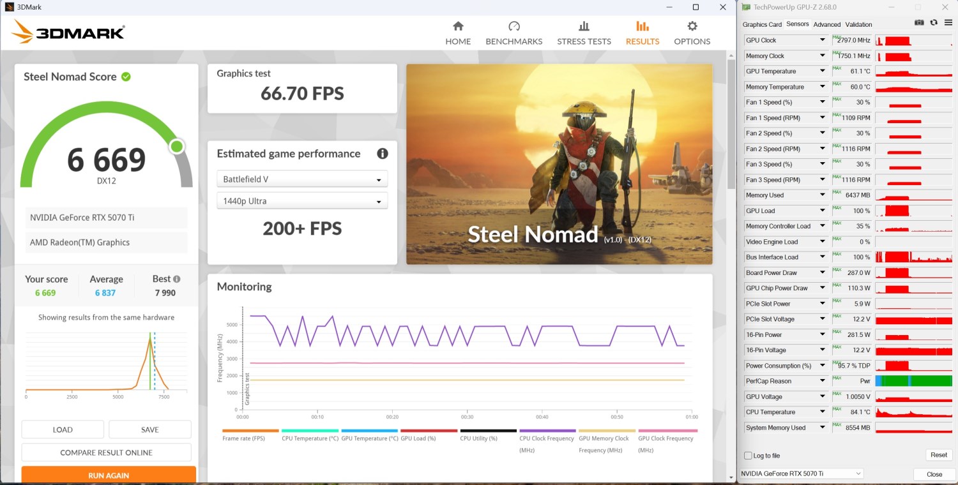This screenshot has width=958, height=485.
Task: Click the Average score value 6 837
Action: pyautogui.click(x=105, y=293)
